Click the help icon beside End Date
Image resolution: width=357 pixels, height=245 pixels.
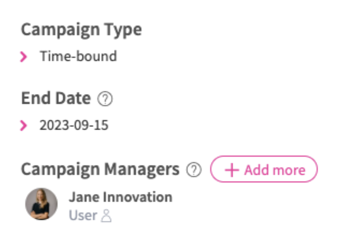click(x=105, y=99)
